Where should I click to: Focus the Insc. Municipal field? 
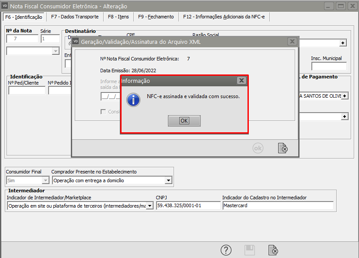[x=329, y=66]
